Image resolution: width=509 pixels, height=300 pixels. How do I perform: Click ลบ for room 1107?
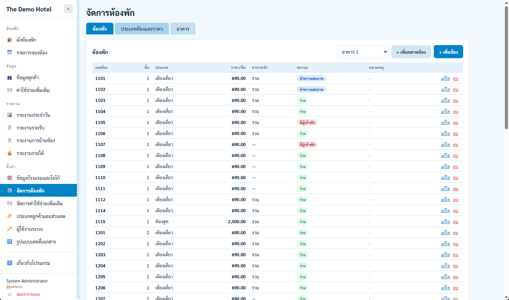click(x=456, y=145)
